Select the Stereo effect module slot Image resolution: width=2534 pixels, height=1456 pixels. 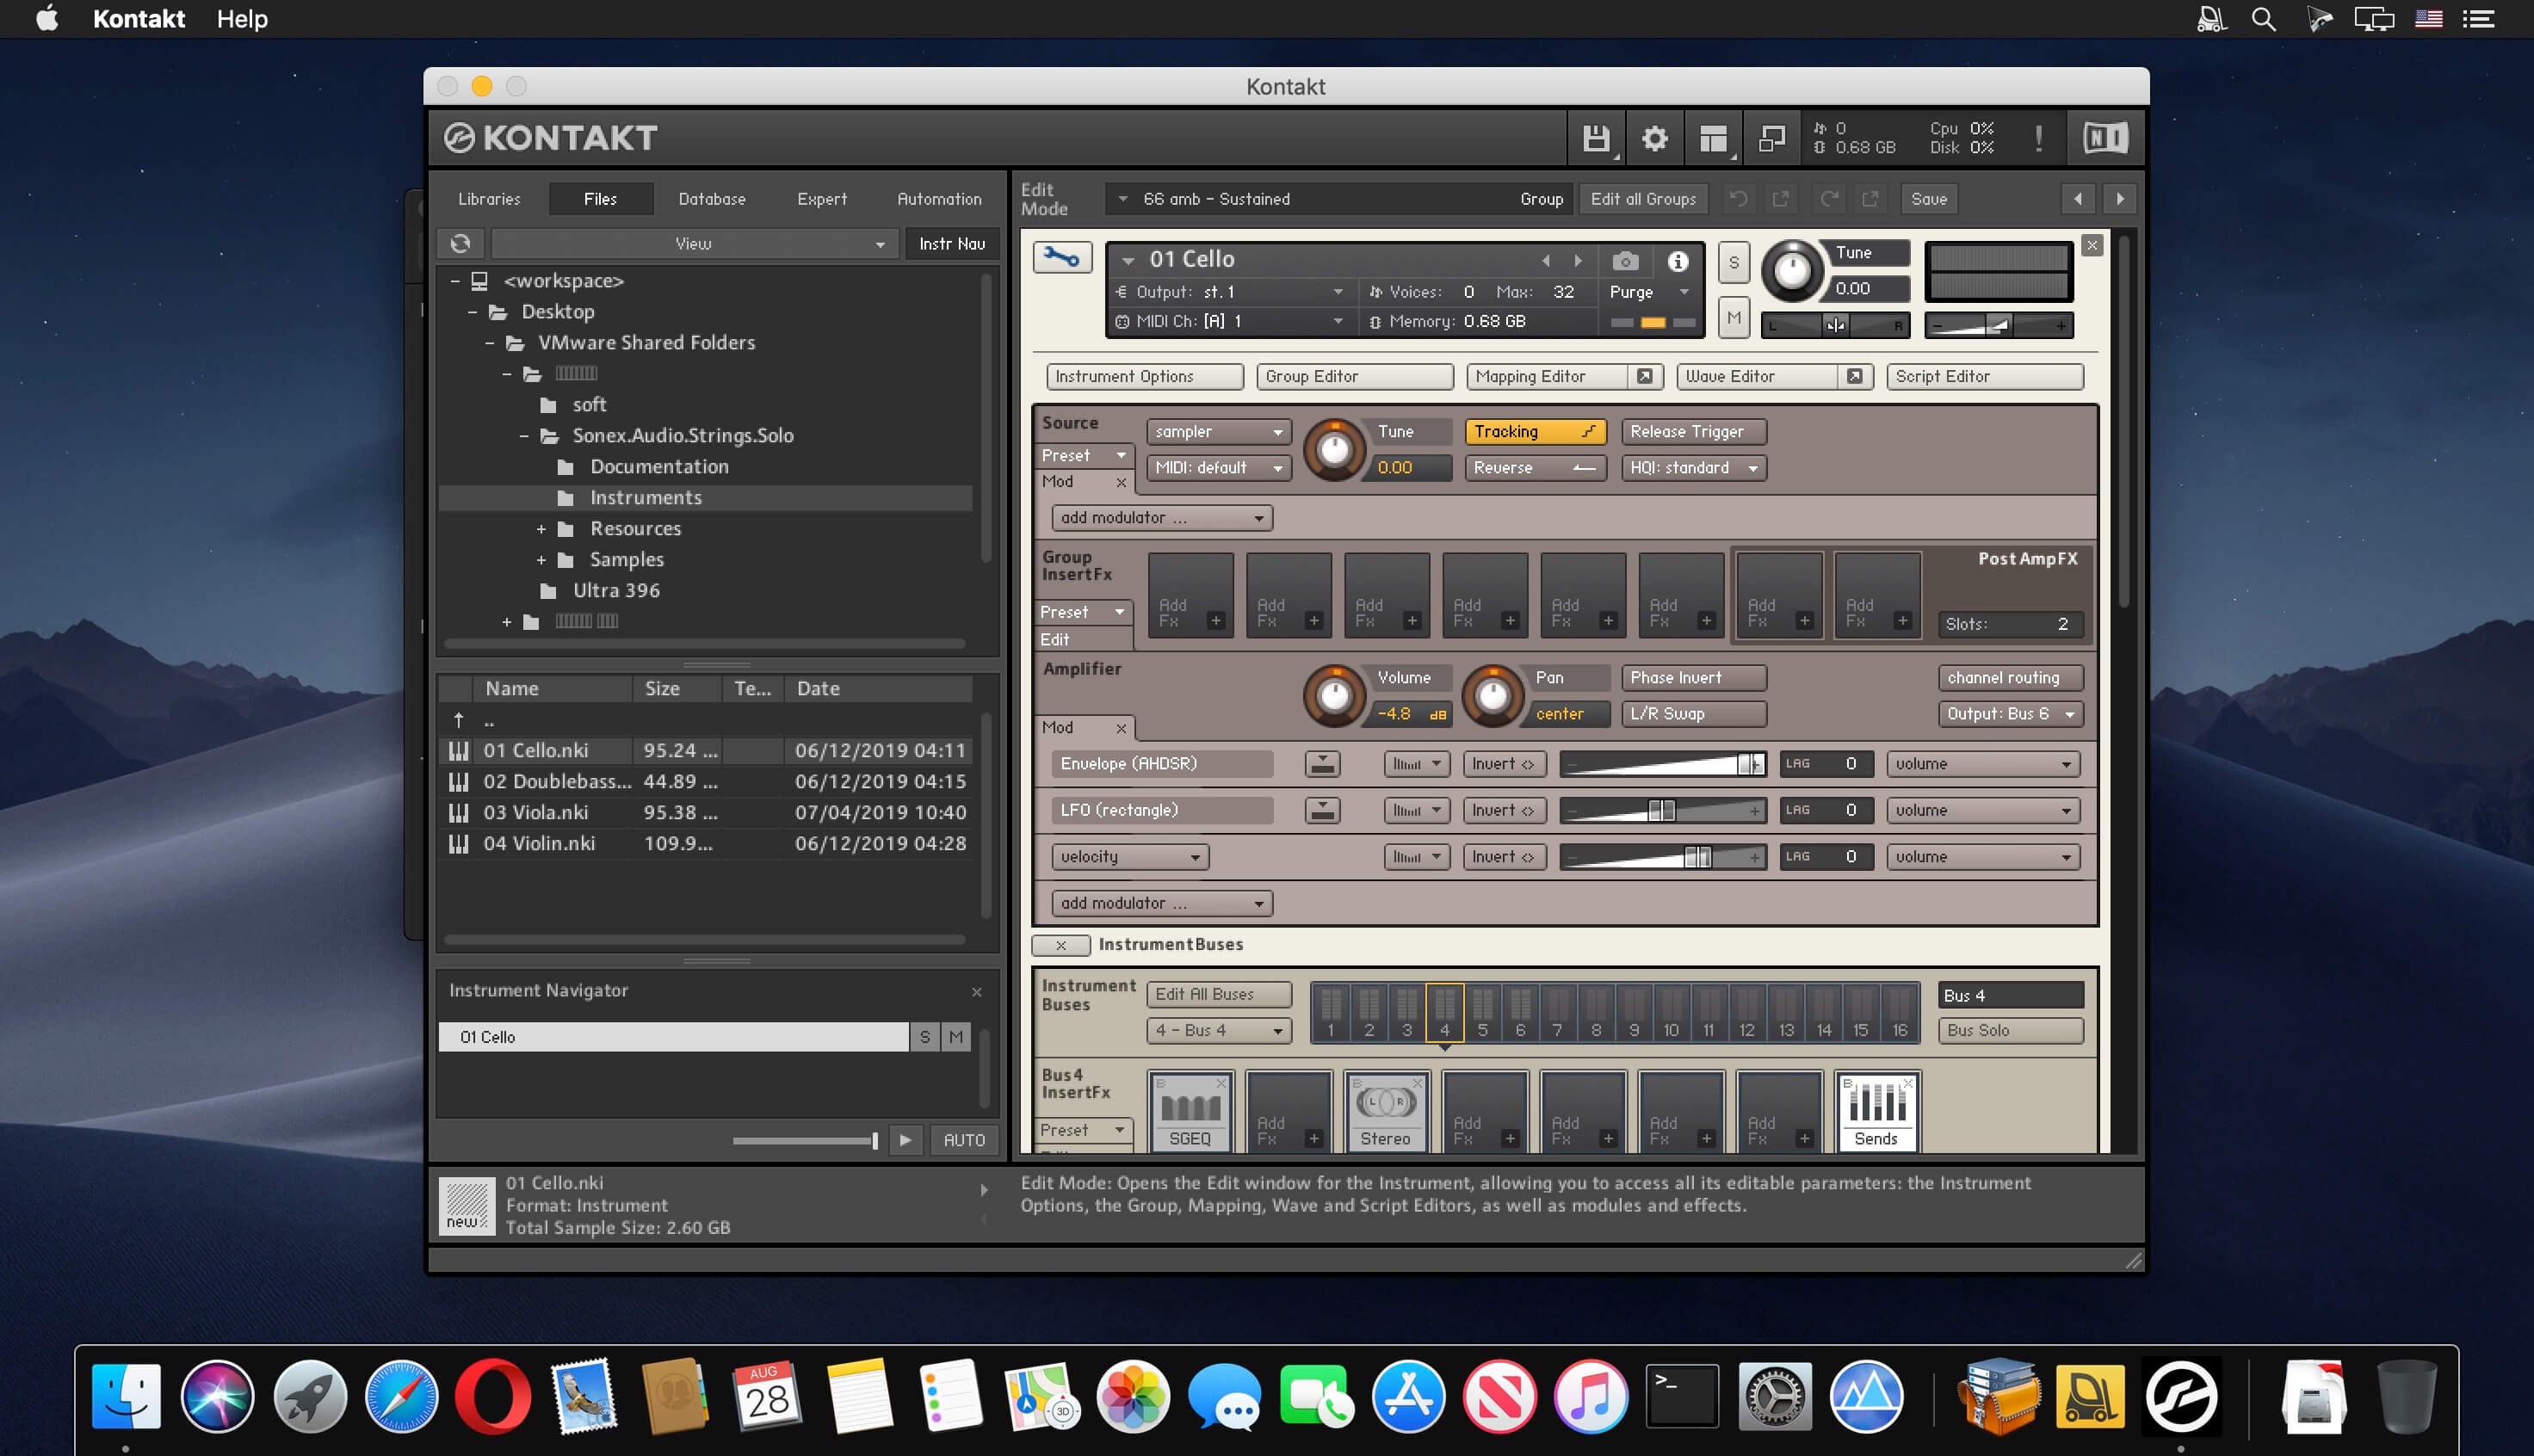click(1386, 1111)
